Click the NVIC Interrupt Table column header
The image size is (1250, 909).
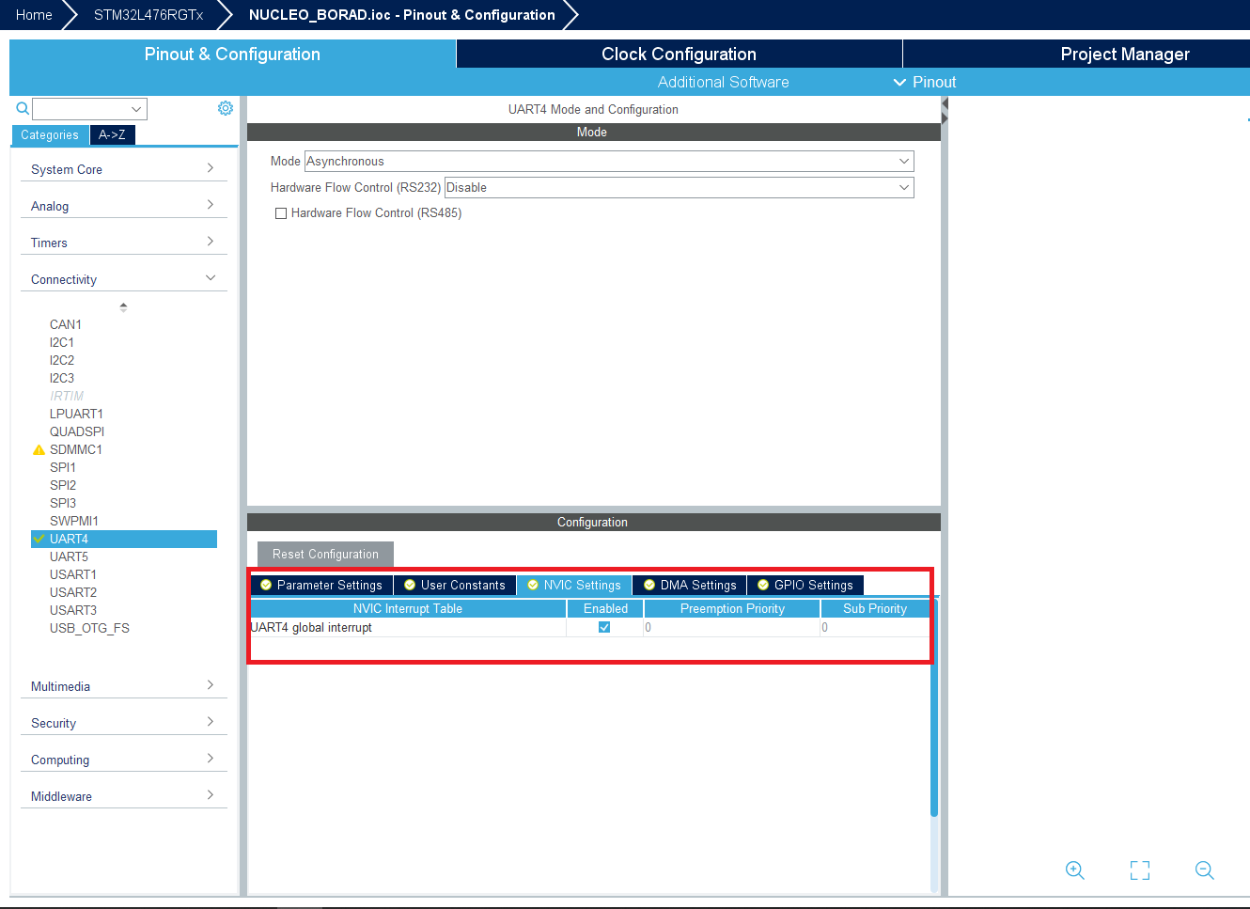408,608
